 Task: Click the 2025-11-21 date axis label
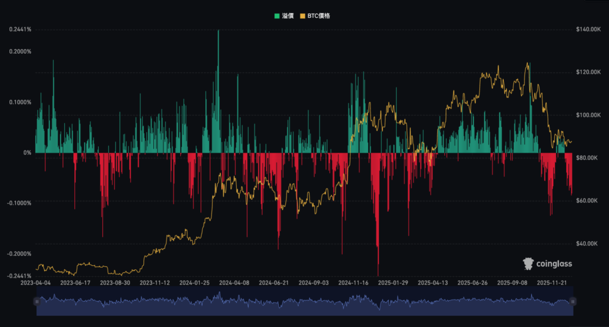point(553,283)
